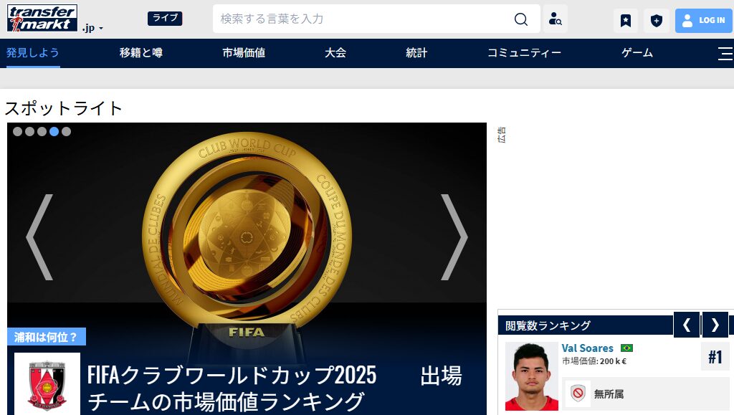
Task: Click the Transfermarkt logo
Action: pos(42,18)
